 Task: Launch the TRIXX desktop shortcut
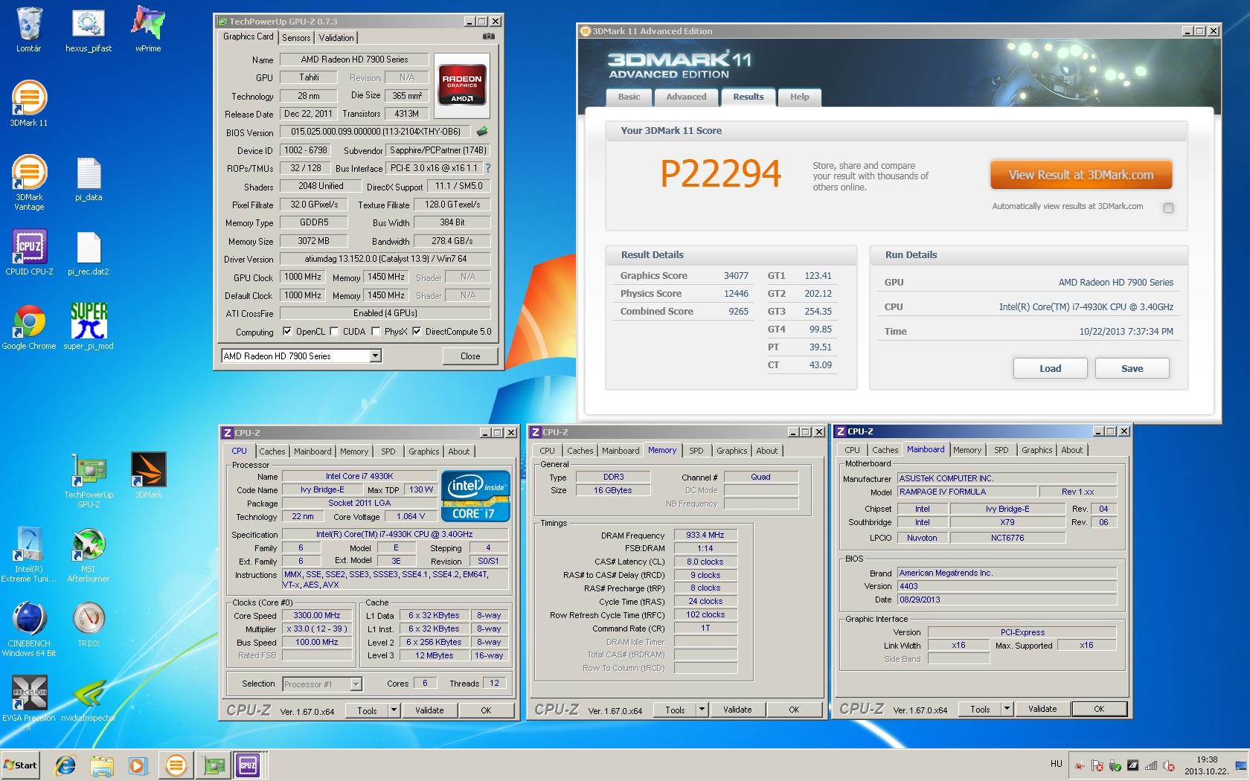89,625
